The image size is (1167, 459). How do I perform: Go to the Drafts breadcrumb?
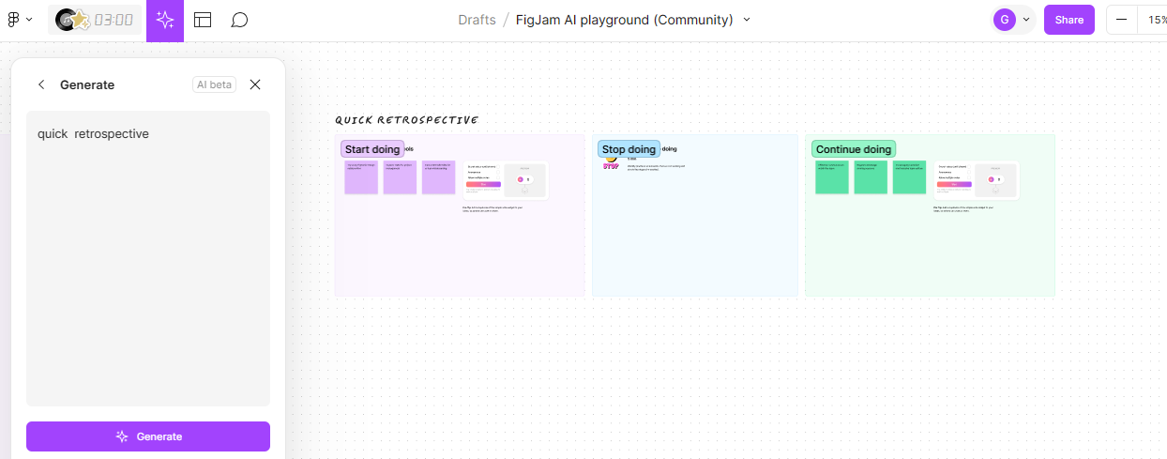coord(477,20)
